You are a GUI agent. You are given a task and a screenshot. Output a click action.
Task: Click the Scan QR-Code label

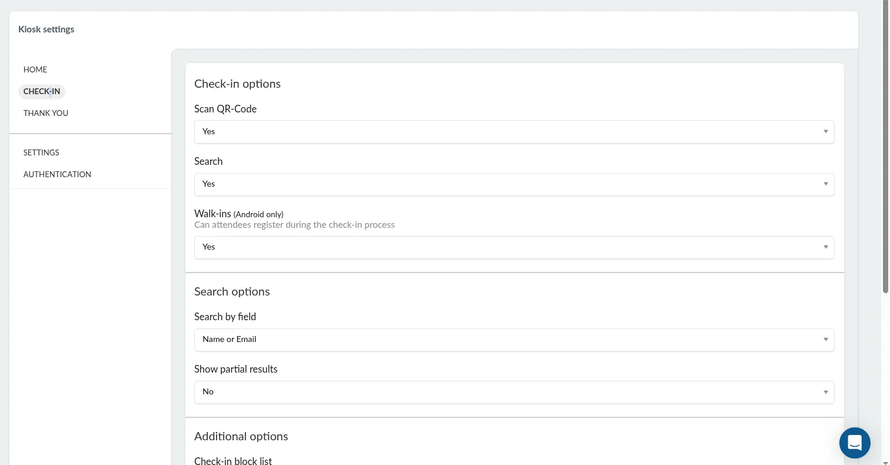[x=225, y=109]
